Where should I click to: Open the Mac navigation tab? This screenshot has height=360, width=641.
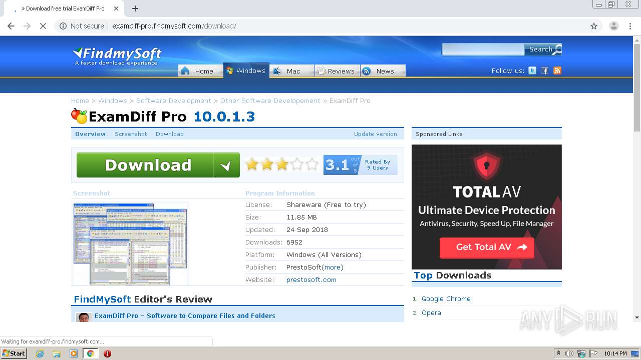(292, 70)
